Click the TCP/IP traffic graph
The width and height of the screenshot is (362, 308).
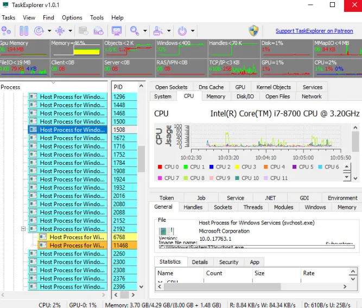tap(234, 68)
